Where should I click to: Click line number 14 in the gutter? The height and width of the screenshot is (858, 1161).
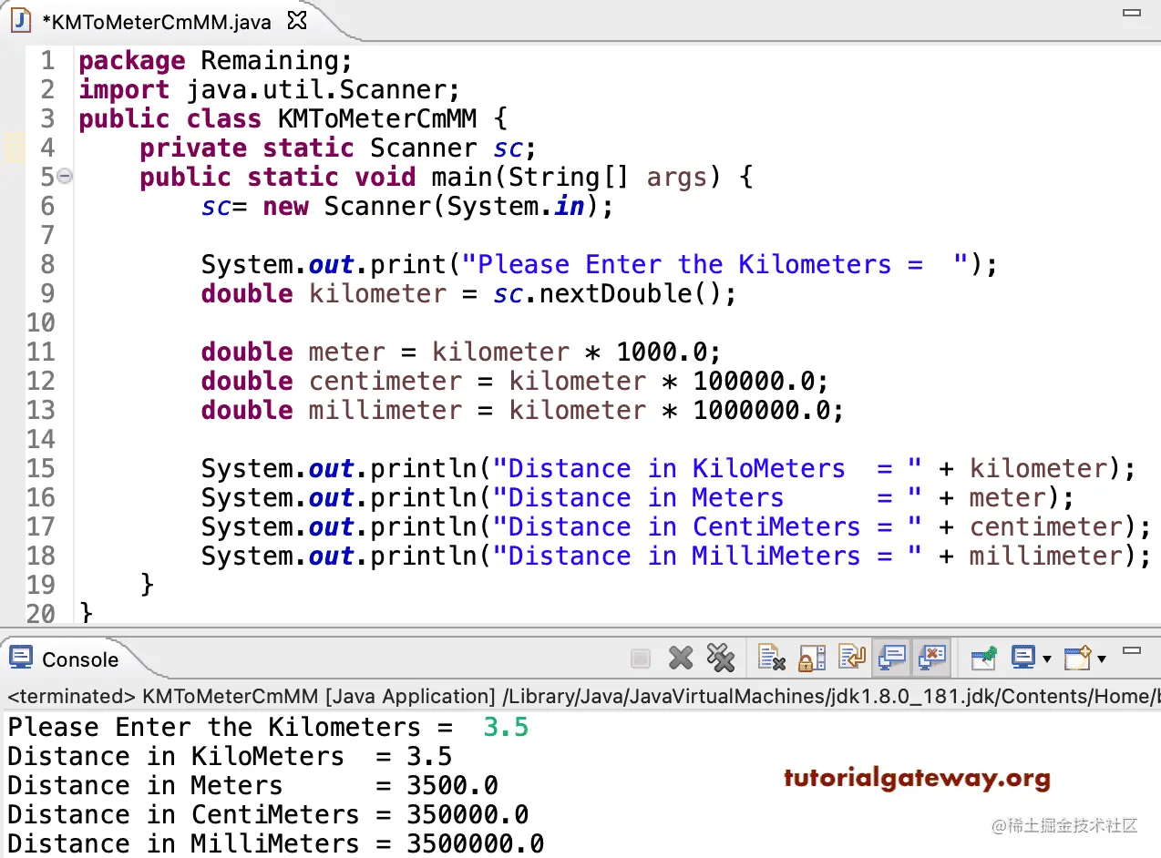click(40, 440)
